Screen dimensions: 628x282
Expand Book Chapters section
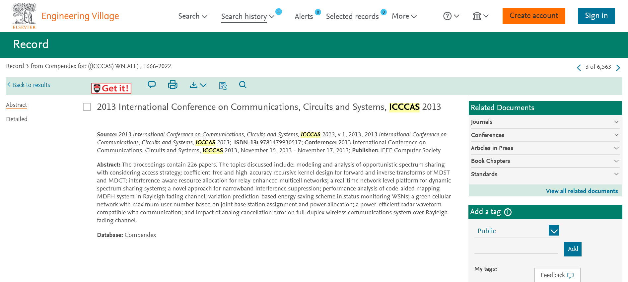[x=545, y=161]
